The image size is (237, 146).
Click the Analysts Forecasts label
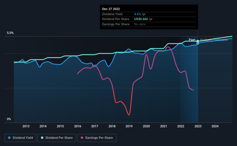[x=214, y=40]
